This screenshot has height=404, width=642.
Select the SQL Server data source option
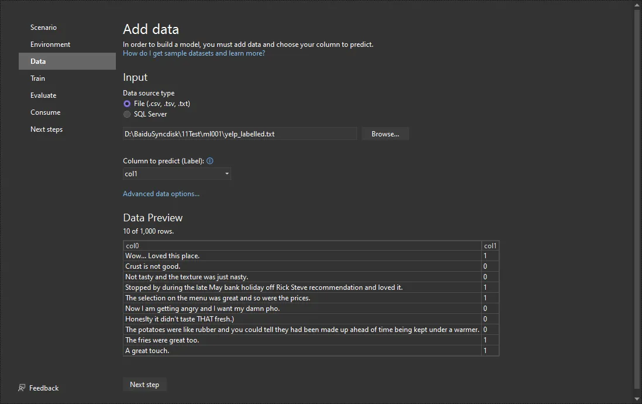click(x=127, y=114)
